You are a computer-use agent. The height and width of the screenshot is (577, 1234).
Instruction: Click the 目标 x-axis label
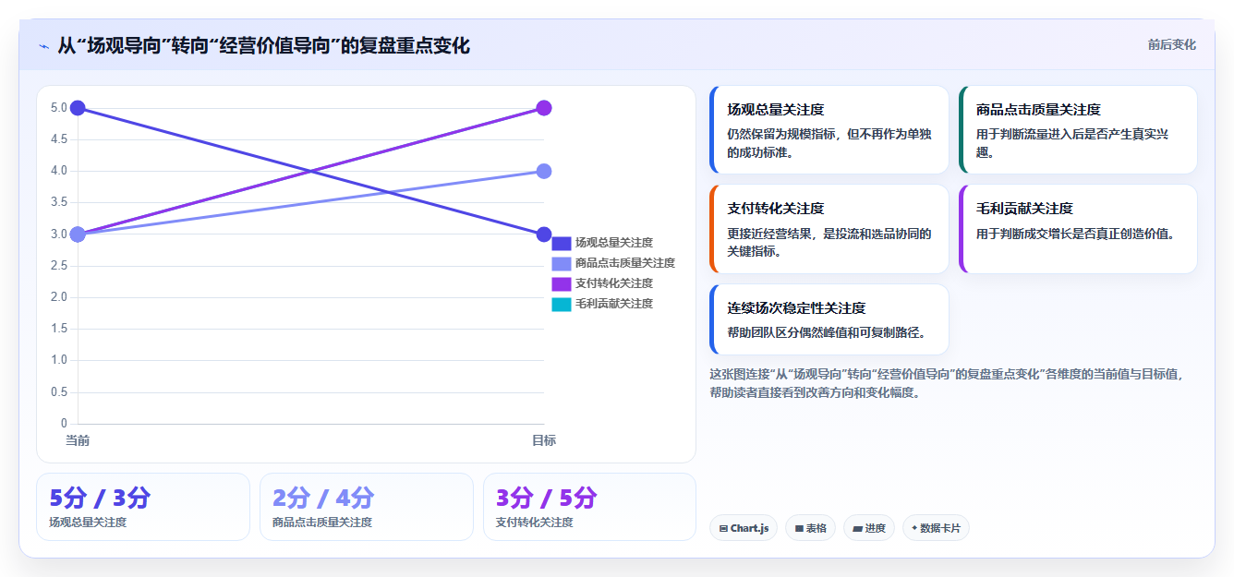click(544, 440)
